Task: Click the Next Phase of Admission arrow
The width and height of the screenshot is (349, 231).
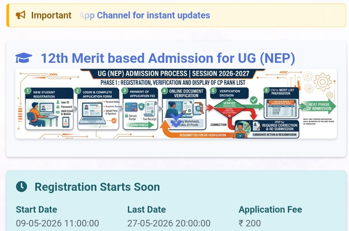Action: 318,106
